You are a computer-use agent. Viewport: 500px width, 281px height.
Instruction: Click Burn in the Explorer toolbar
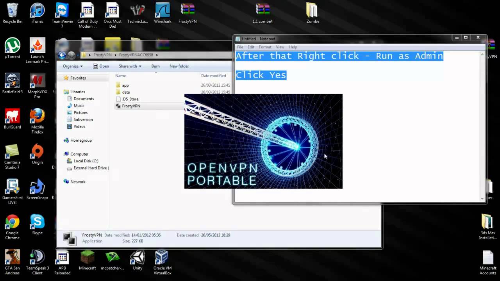point(155,66)
